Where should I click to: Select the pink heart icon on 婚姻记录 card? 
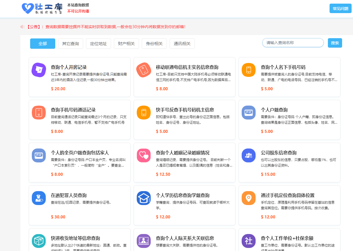(x=143, y=155)
